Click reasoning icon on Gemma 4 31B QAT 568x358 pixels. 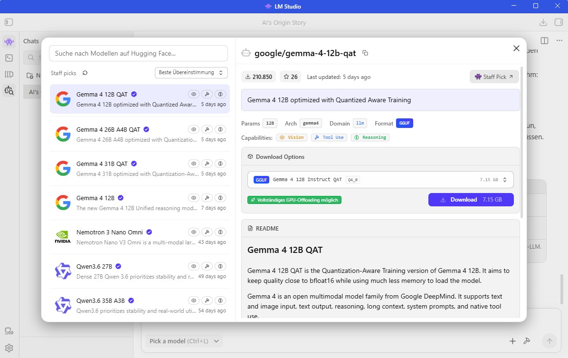[220, 164]
